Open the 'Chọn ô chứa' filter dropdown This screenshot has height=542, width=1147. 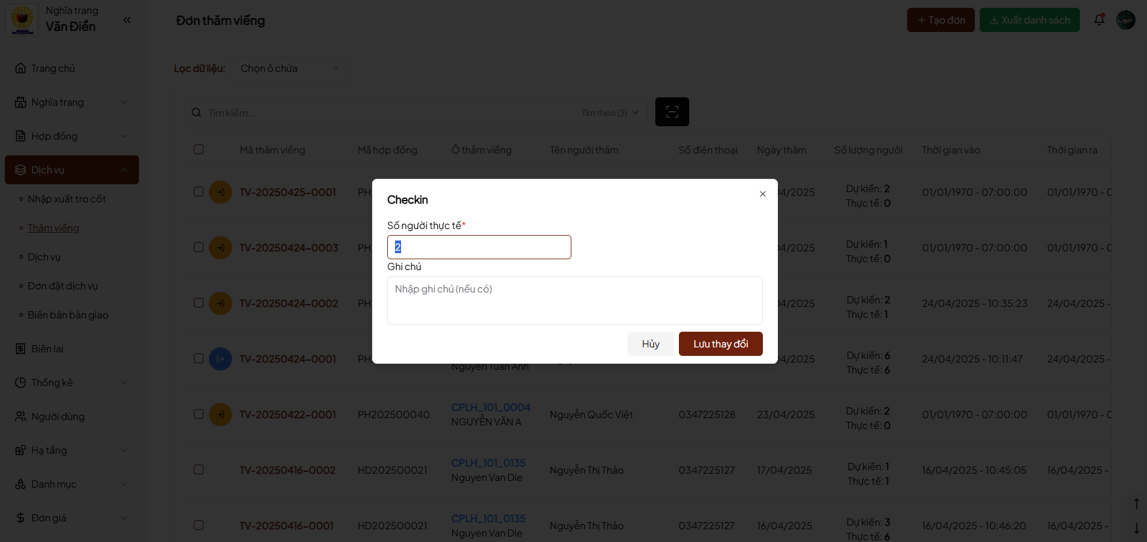point(290,68)
